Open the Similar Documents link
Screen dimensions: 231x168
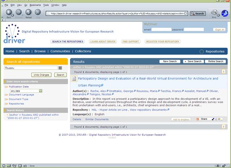tap(97, 119)
